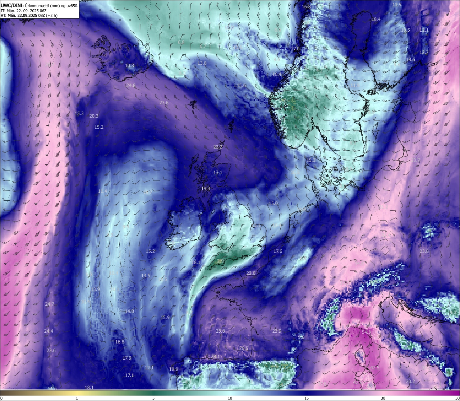This screenshot has width=460, height=401.
Task: Click the 54.3 value near Corsica
Action: click(366, 332)
